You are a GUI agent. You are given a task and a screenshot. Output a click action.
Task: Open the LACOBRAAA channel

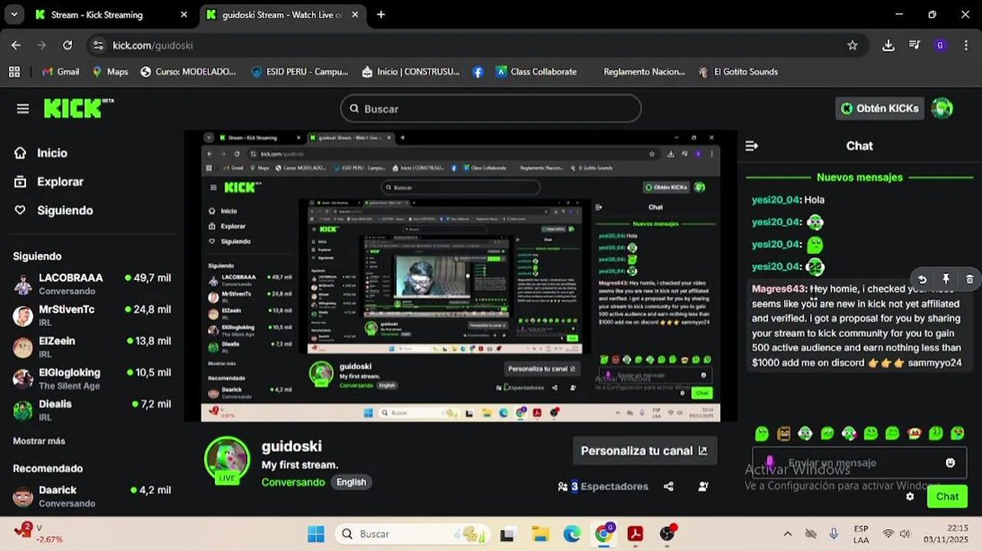[92, 284]
